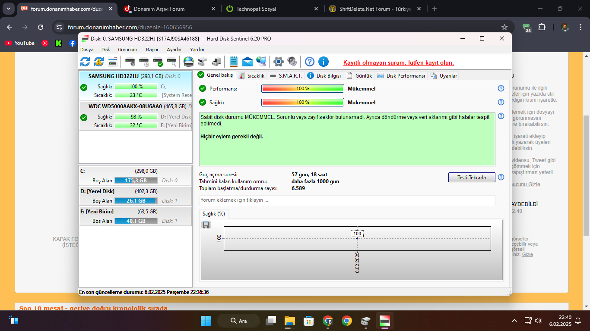
Task: Select the E: [Yeni Birim] partition entry
Action: tap(135, 216)
